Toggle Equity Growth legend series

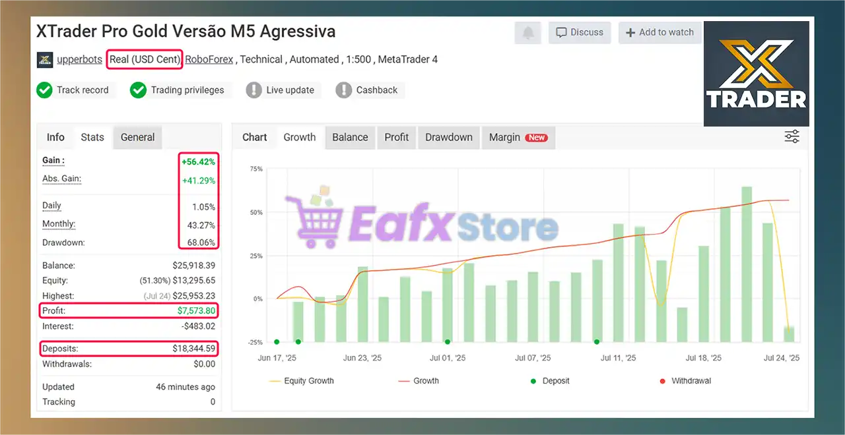(302, 381)
